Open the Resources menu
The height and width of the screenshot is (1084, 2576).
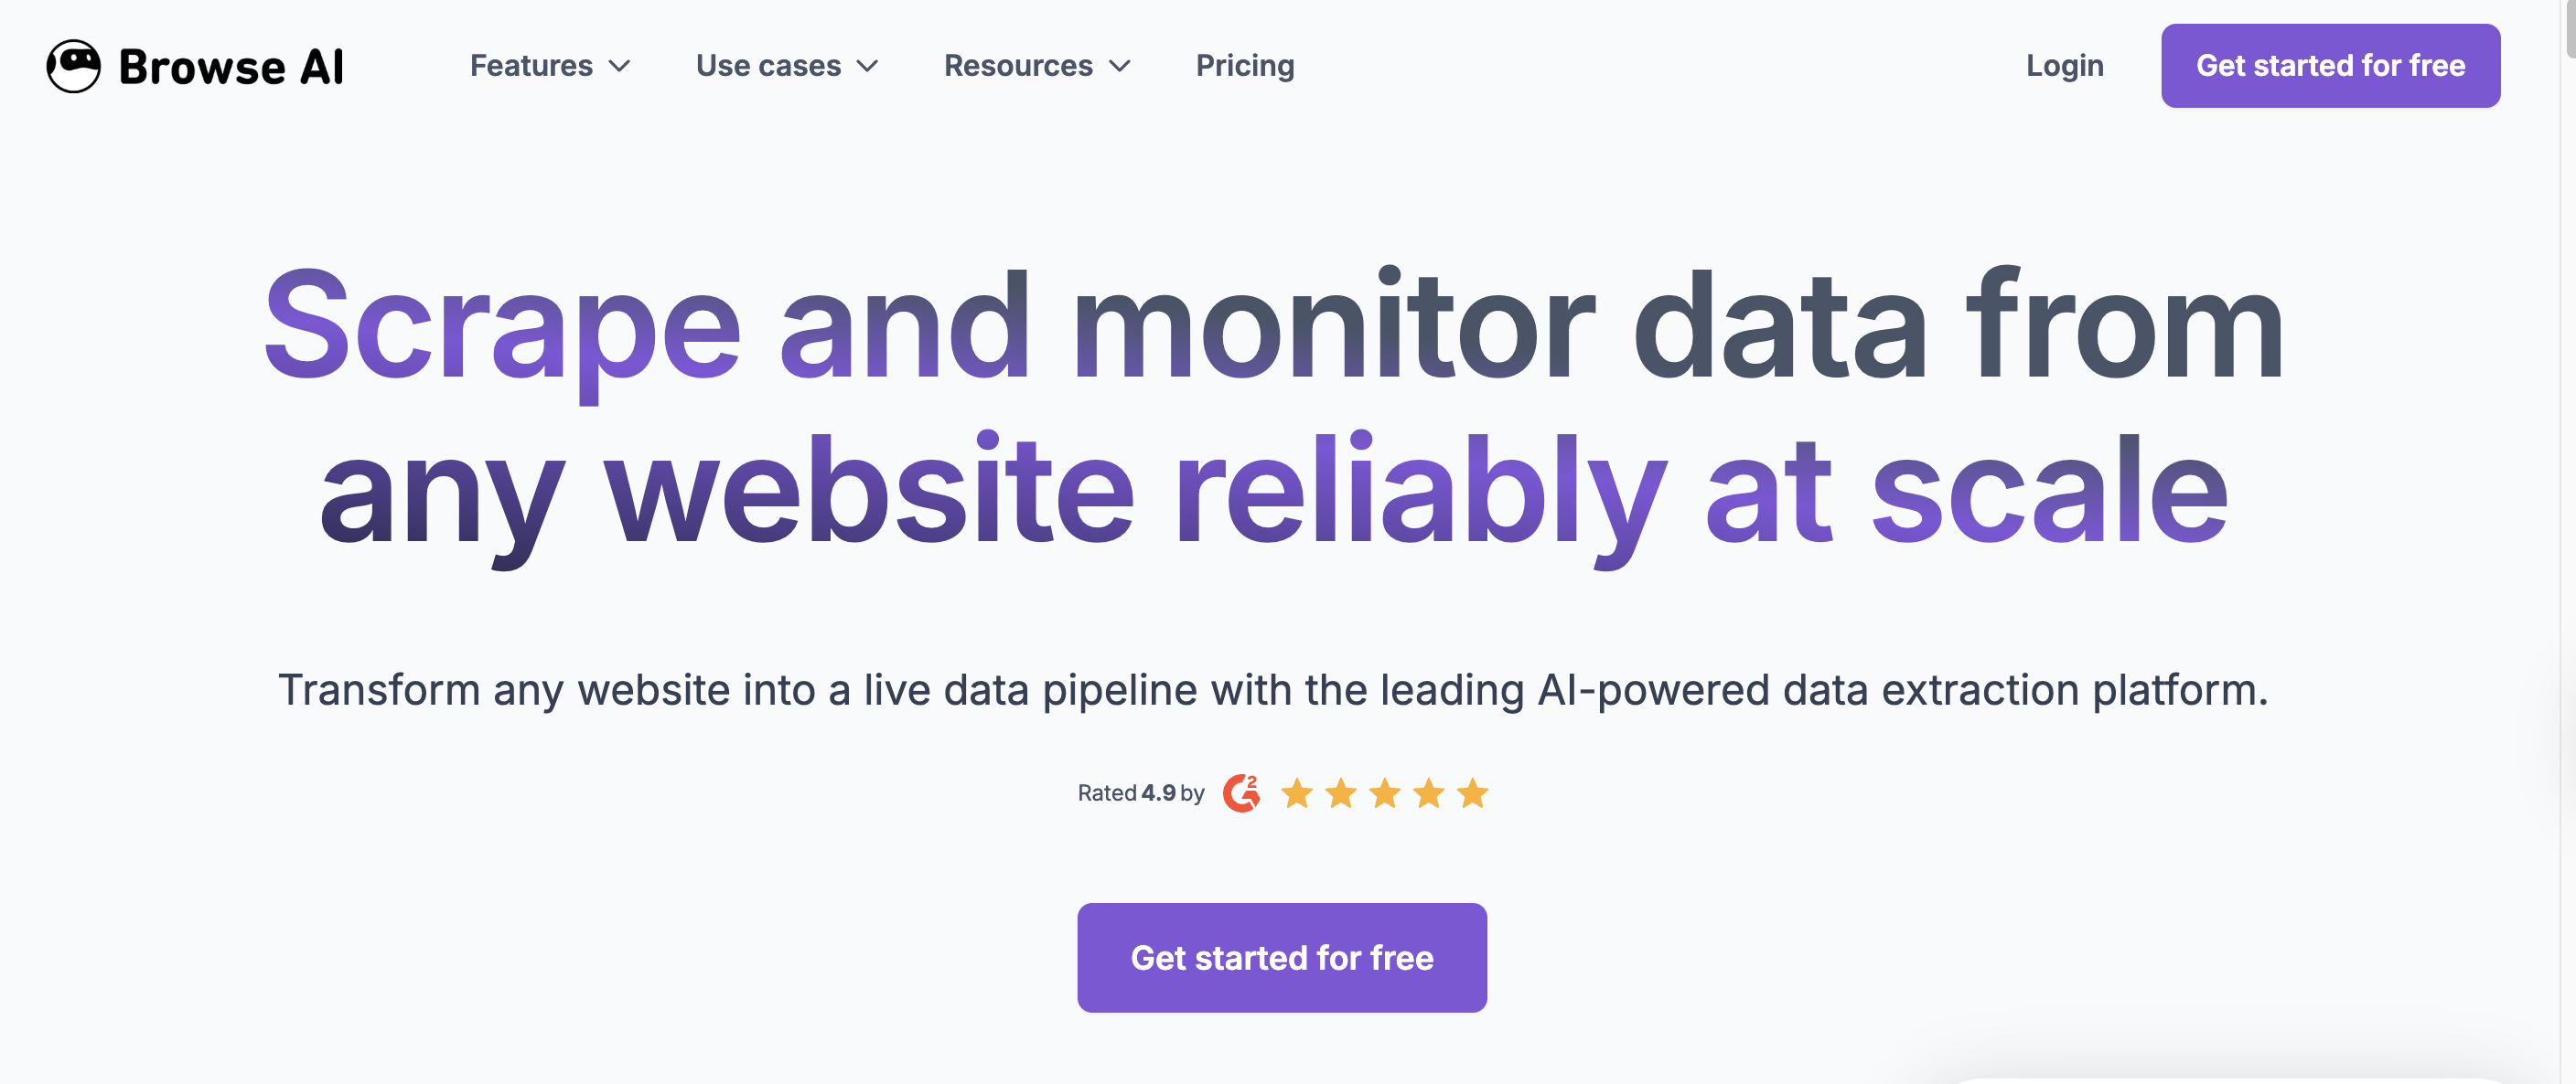click(1018, 66)
